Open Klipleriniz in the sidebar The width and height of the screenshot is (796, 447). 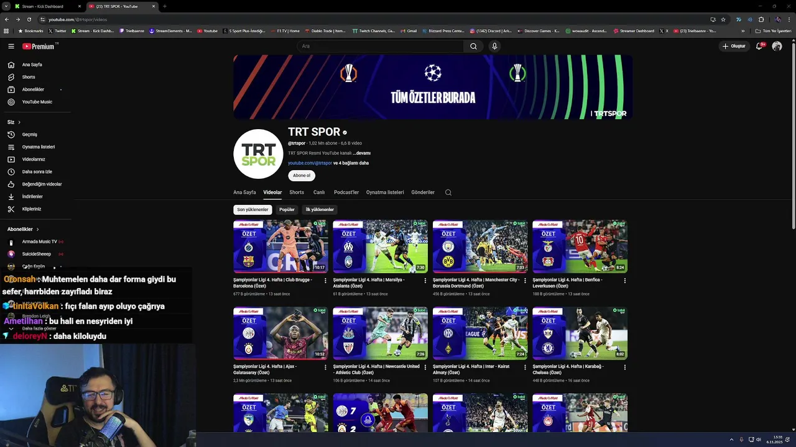point(32,209)
